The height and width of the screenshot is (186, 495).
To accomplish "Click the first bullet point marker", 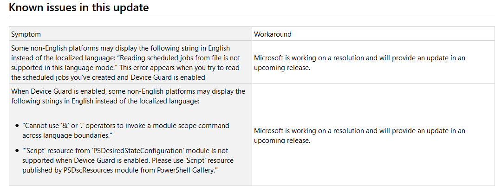I will click(x=17, y=126).
